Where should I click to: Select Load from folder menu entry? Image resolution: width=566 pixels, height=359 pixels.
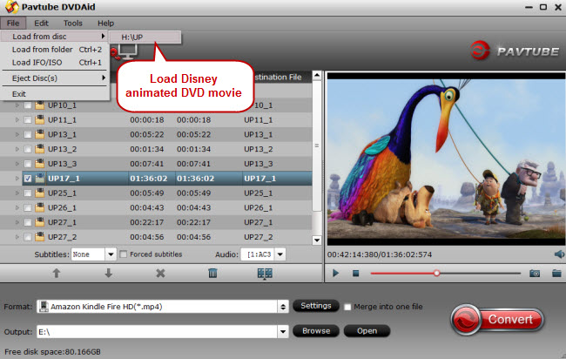[55, 50]
